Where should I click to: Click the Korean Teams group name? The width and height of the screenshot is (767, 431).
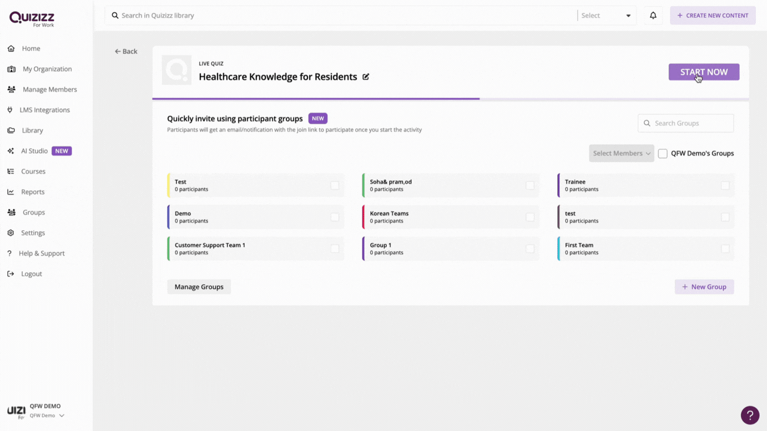coord(389,214)
